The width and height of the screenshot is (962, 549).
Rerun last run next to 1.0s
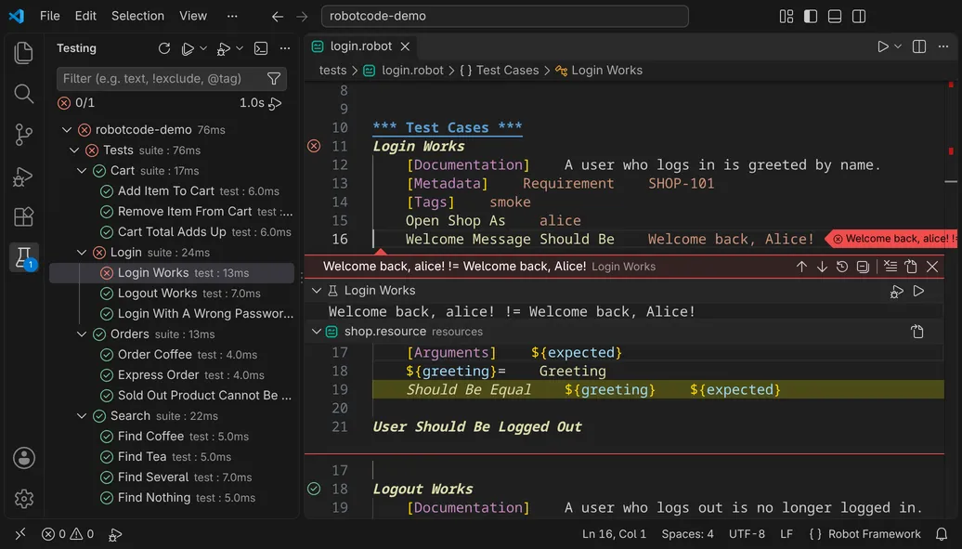click(x=276, y=103)
